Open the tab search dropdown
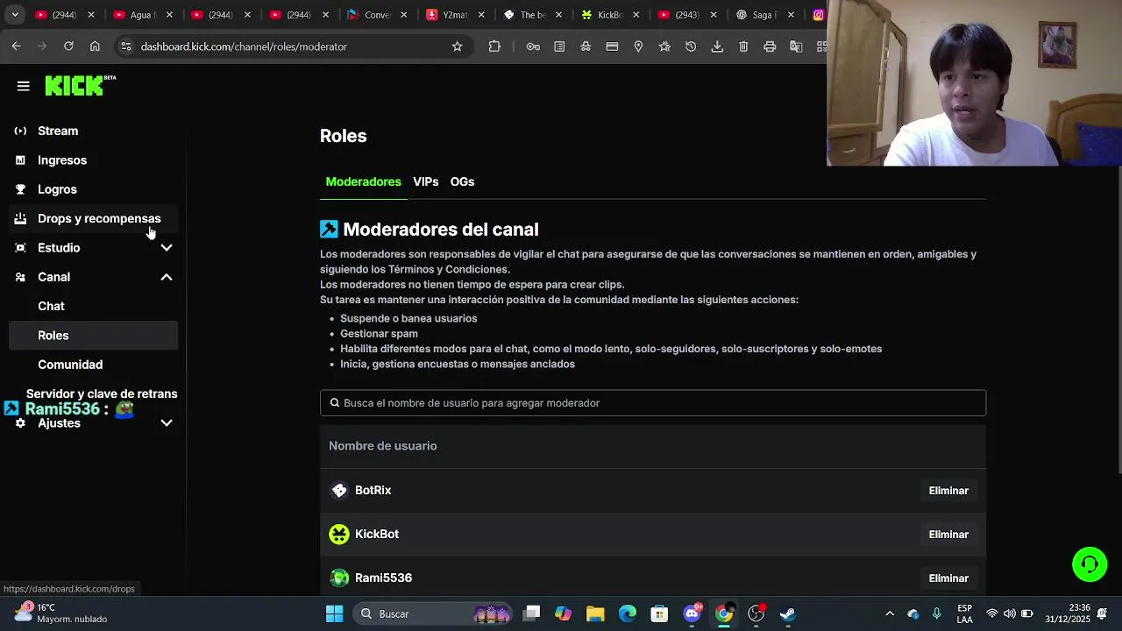The width and height of the screenshot is (1122, 631). (15, 15)
